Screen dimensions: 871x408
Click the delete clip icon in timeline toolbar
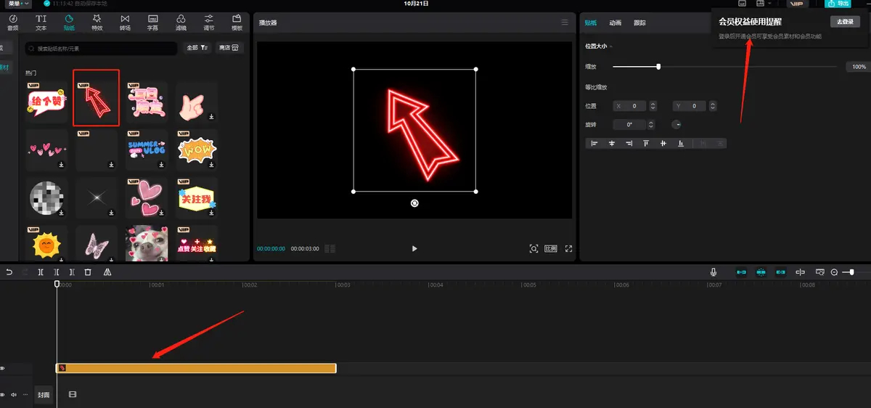click(88, 272)
